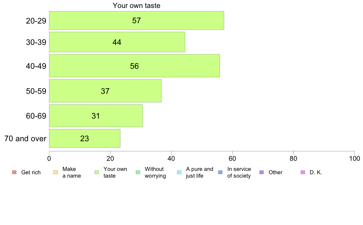
Task: Click the 70 and over axis label
Action: (x=25, y=138)
